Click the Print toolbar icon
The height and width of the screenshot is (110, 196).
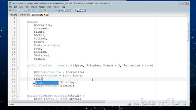[x=52, y=11]
